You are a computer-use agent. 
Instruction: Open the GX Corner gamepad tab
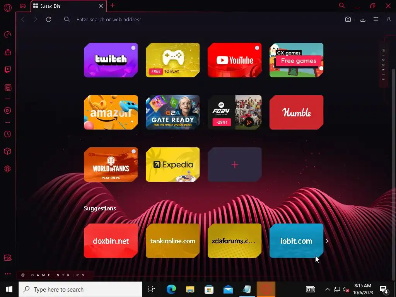pyautogui.click(x=23, y=6)
